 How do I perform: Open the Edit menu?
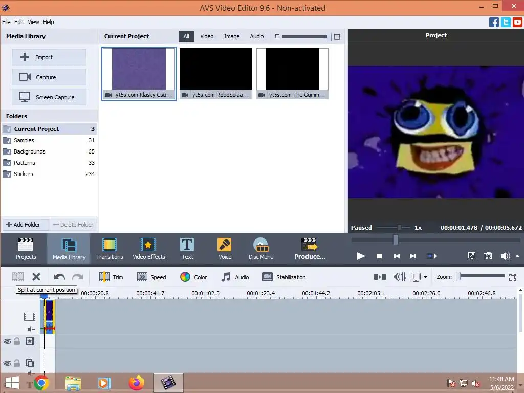coord(19,22)
